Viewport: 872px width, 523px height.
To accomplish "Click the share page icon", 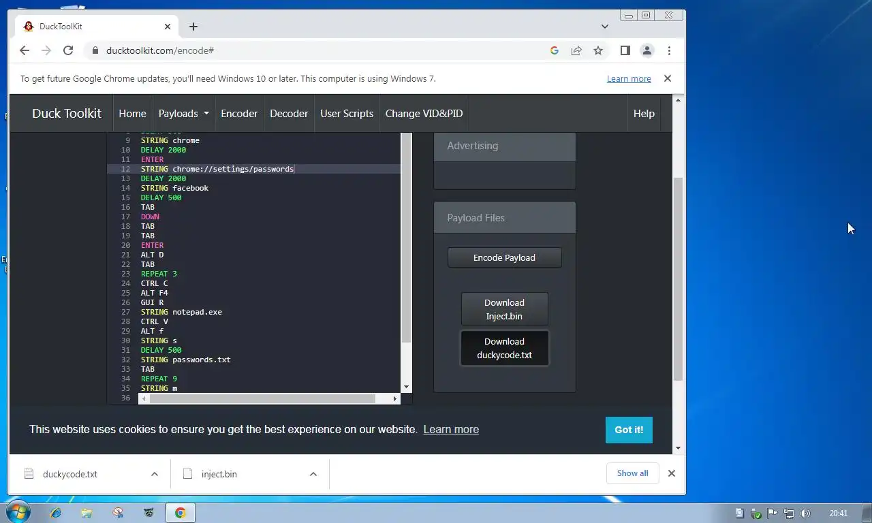I will coord(576,50).
